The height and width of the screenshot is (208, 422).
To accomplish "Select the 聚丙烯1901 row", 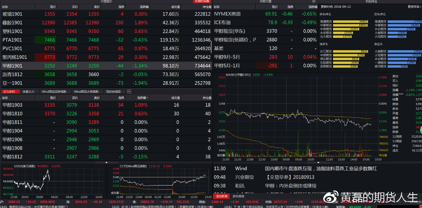I will [x=106, y=57].
